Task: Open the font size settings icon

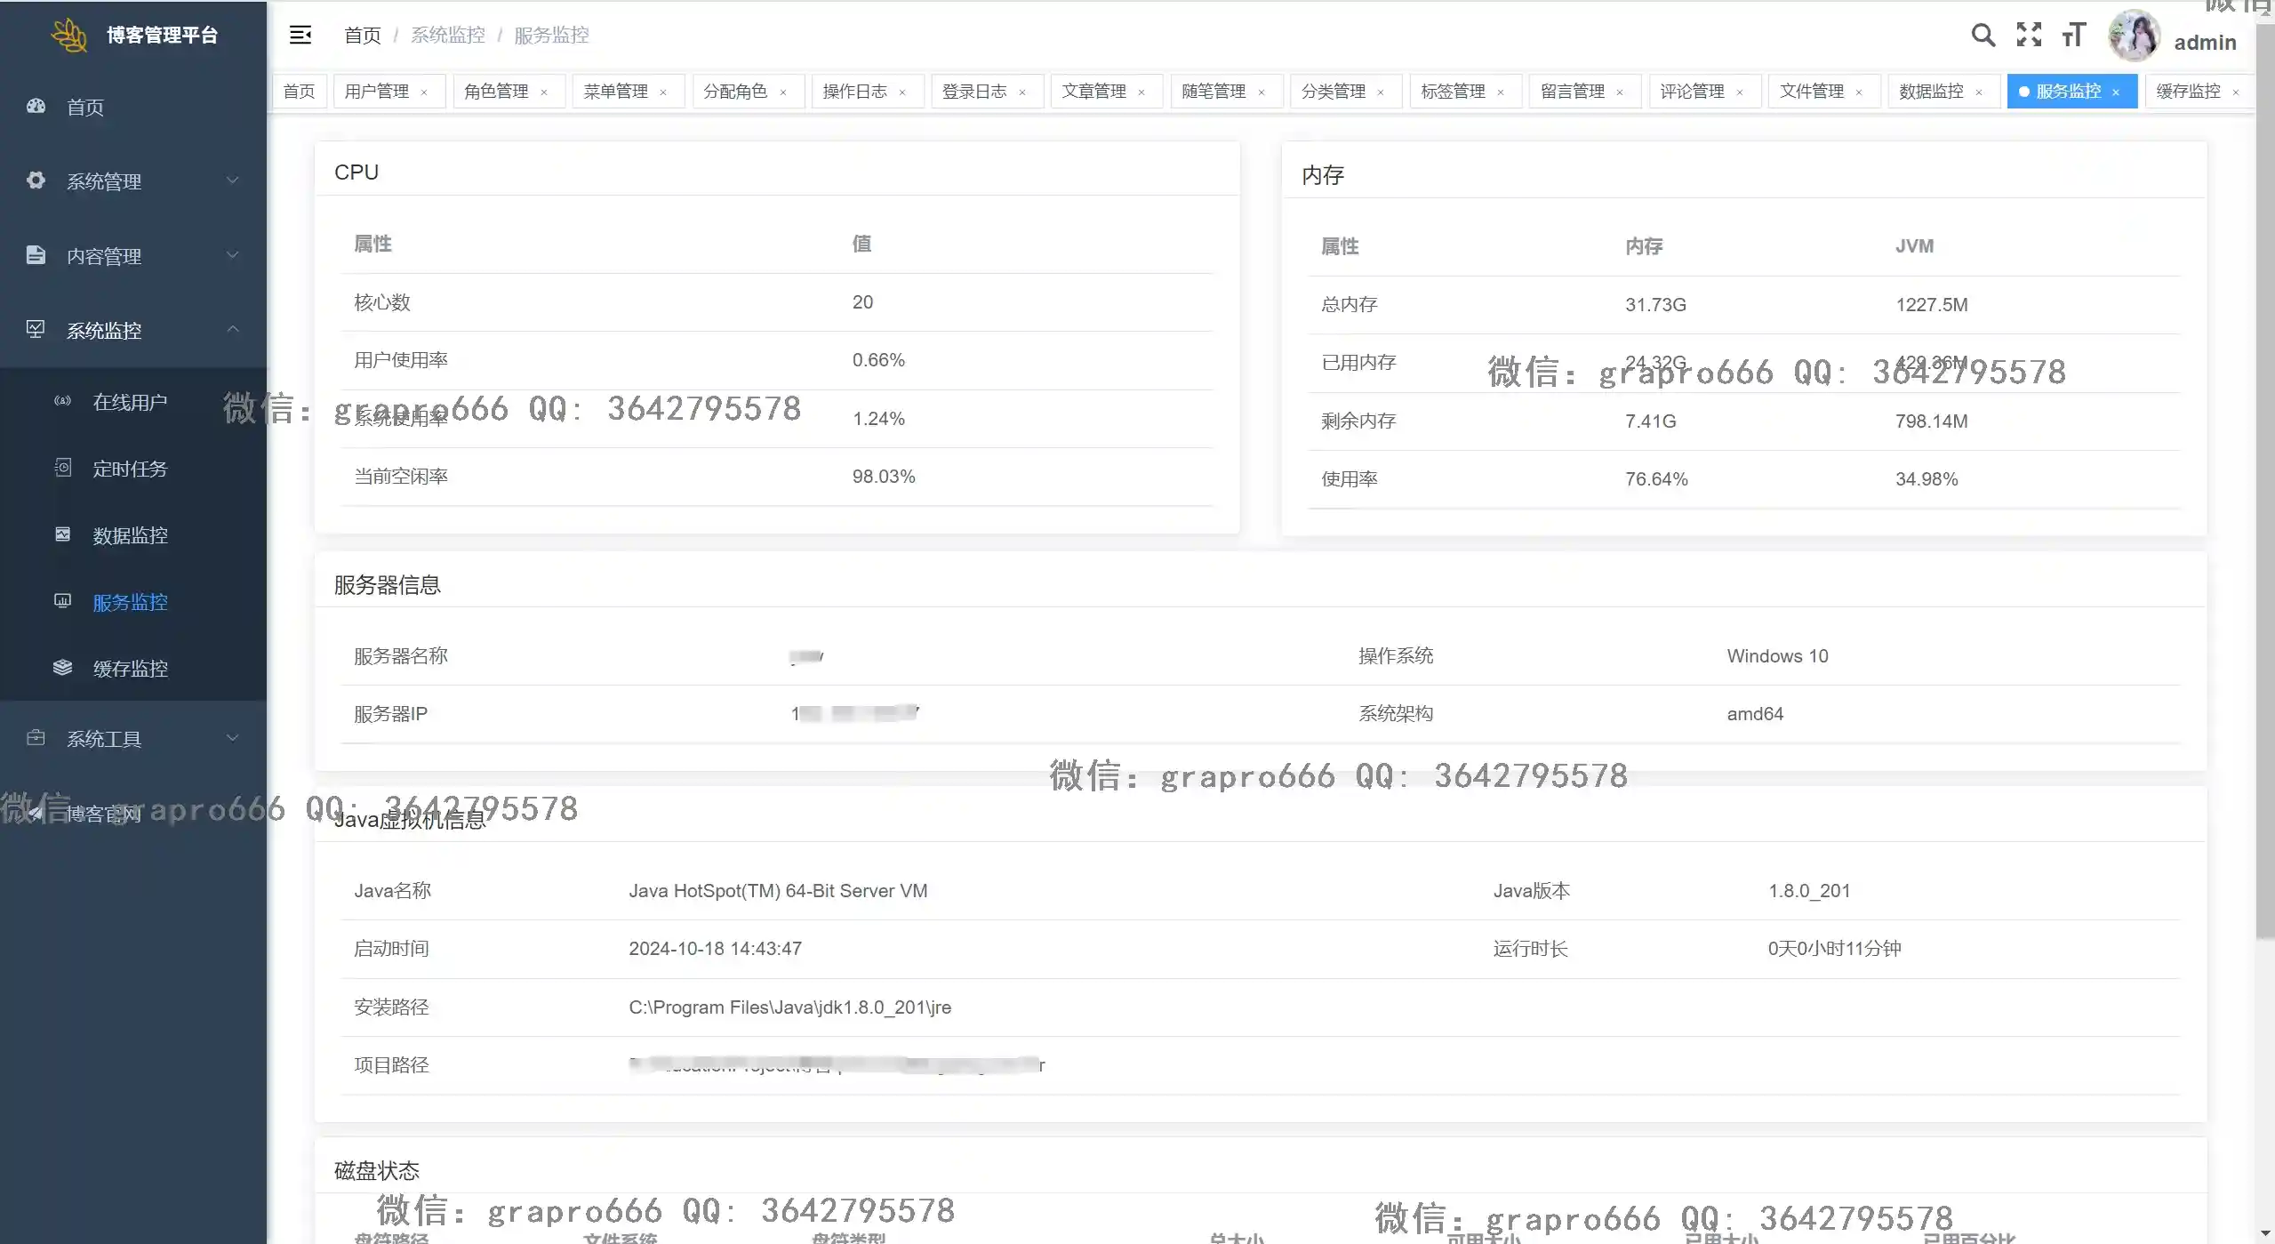Action: click(x=2074, y=35)
